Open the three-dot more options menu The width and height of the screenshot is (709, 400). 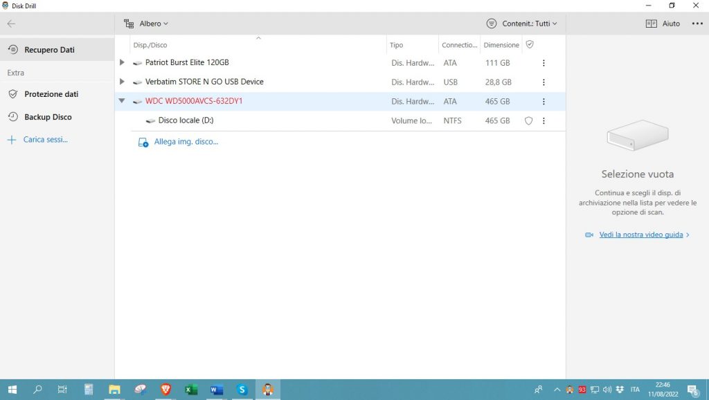point(697,24)
